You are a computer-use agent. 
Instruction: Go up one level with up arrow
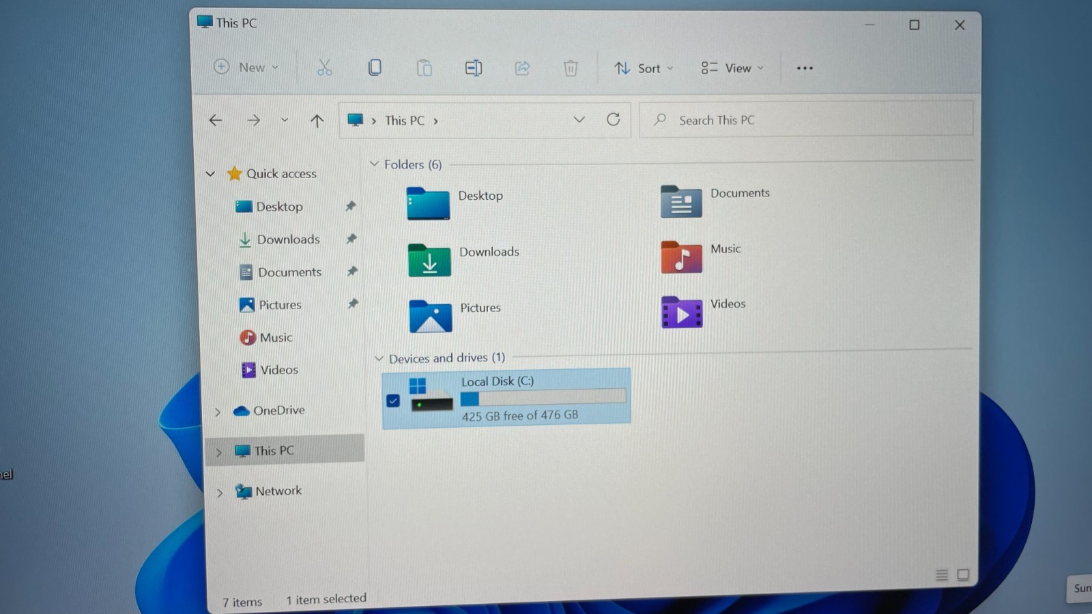tap(317, 121)
